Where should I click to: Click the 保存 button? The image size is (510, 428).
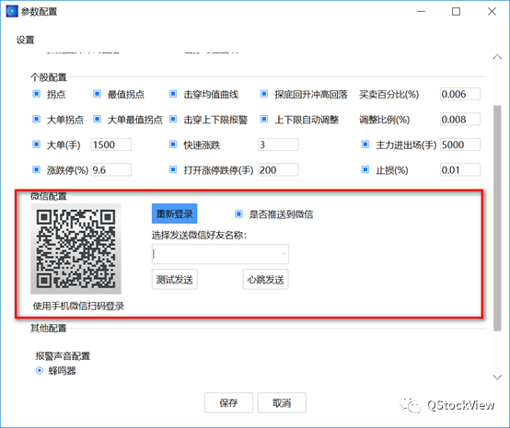click(x=228, y=403)
